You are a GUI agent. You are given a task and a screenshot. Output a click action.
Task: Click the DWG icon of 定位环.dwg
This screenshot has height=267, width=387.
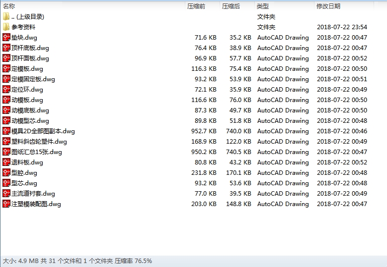[x=6, y=89]
